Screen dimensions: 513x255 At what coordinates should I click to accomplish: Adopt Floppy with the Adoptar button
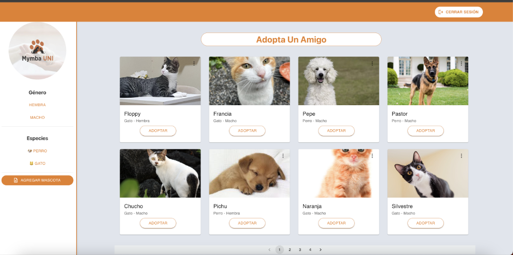click(158, 131)
